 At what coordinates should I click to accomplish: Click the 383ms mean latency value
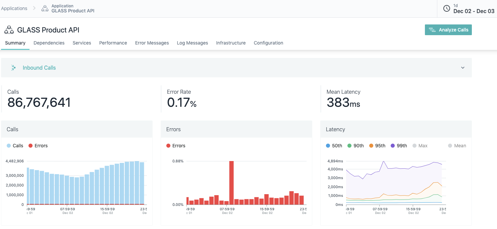[343, 102]
